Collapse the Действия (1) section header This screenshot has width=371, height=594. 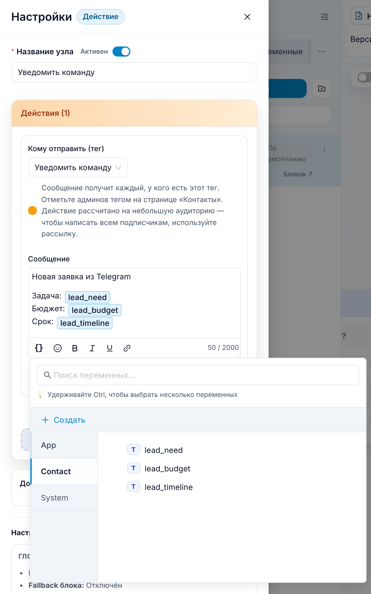134,113
